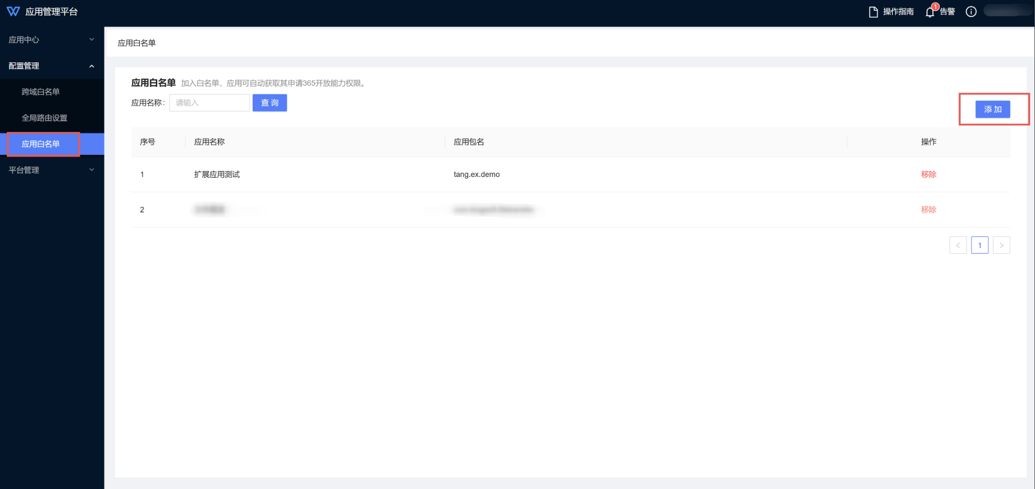Viewport: 1035px width, 489px height.
Task: Go to previous page arrow in pagination
Action: tap(958, 245)
